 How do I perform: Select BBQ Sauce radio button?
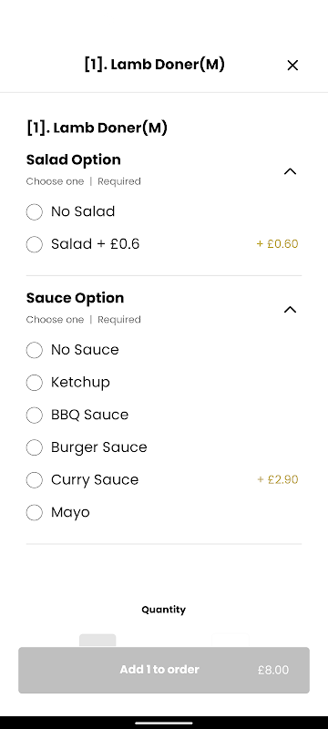point(35,416)
